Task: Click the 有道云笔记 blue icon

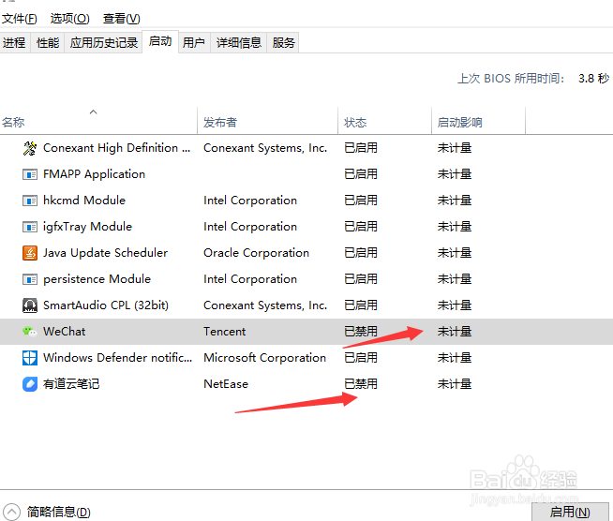Action: point(30,384)
